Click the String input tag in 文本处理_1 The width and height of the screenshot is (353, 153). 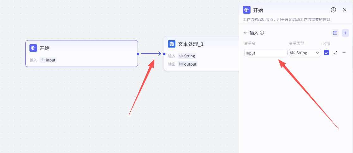[x=187, y=56]
